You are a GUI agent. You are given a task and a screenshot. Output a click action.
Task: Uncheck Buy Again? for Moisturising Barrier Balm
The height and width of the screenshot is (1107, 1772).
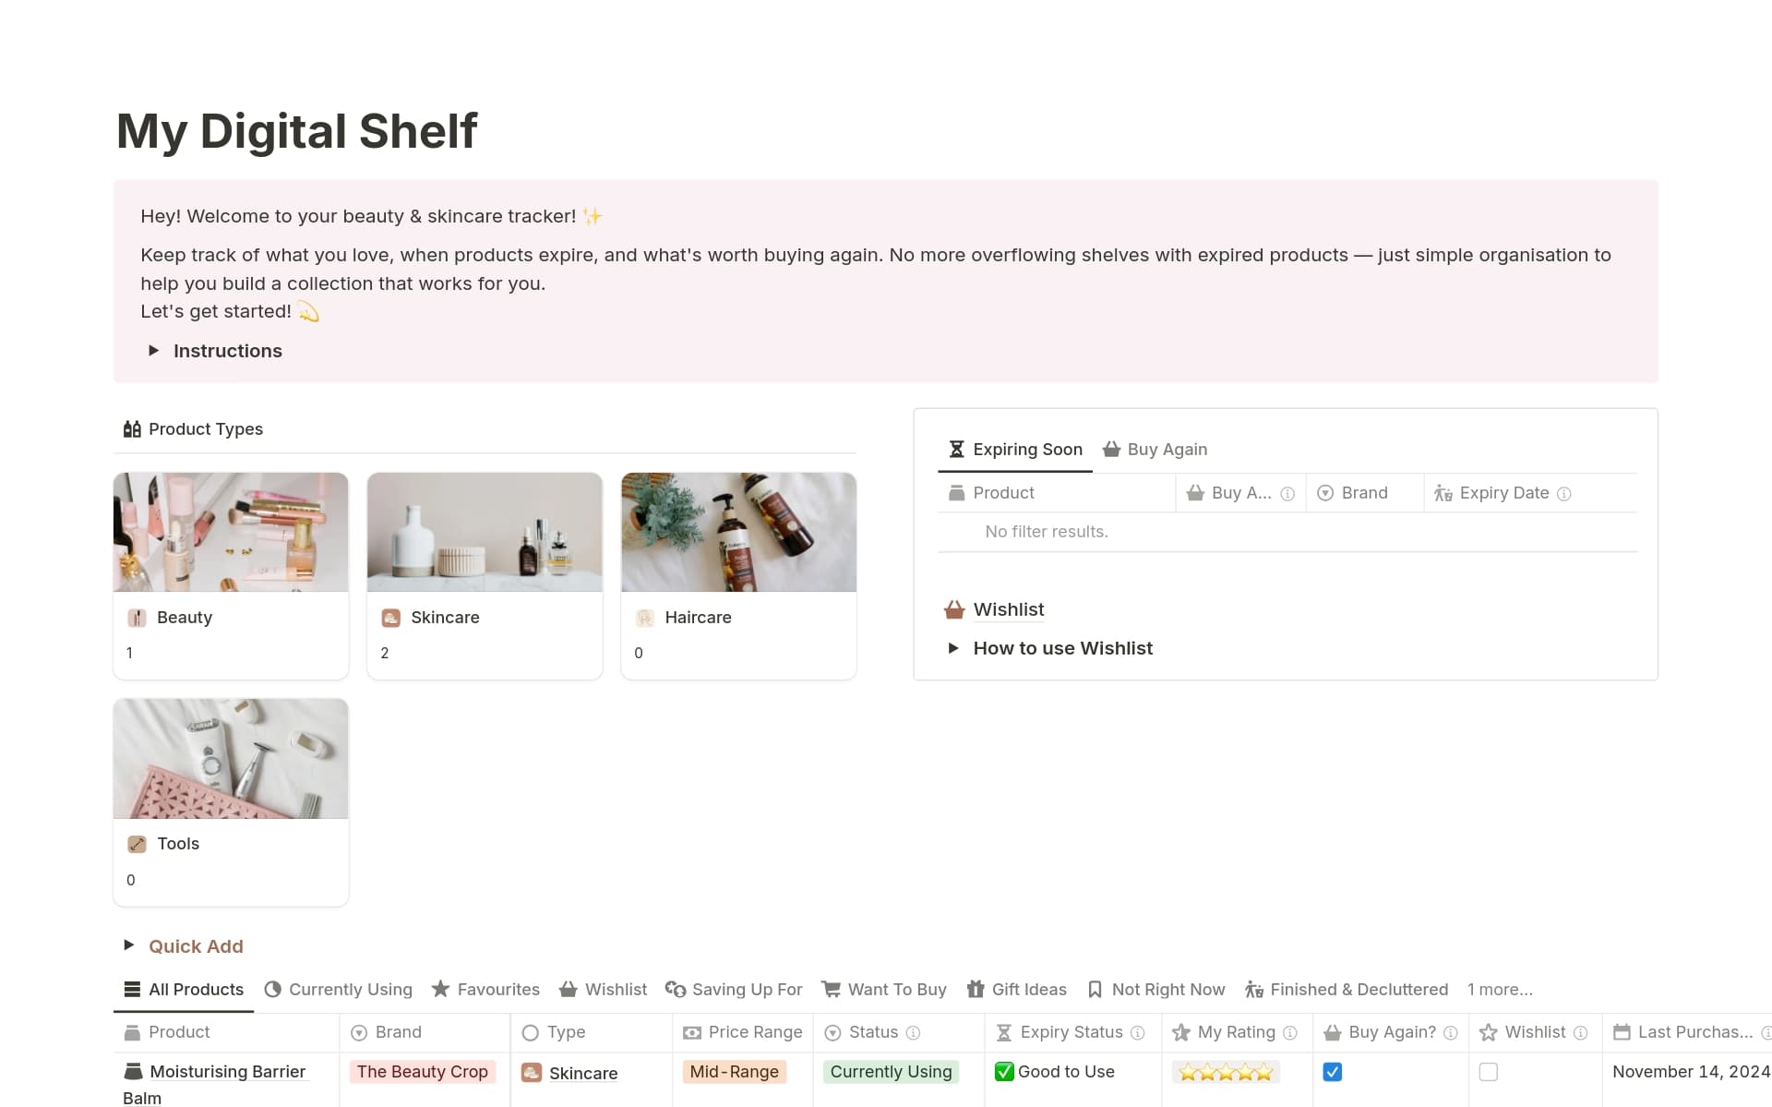click(1332, 1071)
